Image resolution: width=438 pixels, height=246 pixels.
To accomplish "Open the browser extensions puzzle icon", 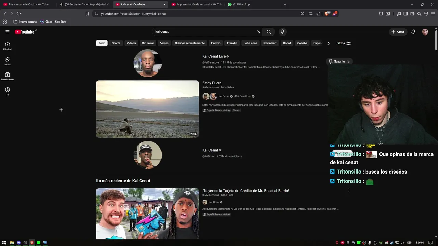I will point(381,14).
